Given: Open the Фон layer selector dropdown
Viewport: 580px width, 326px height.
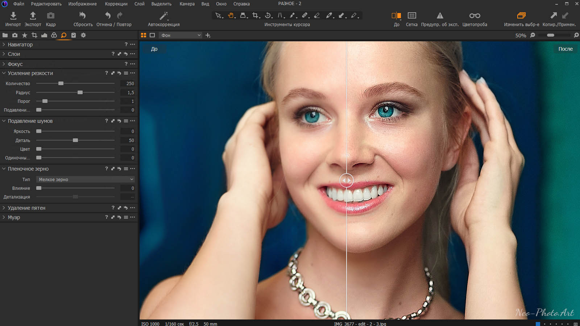Looking at the screenshot, I should (181, 35).
